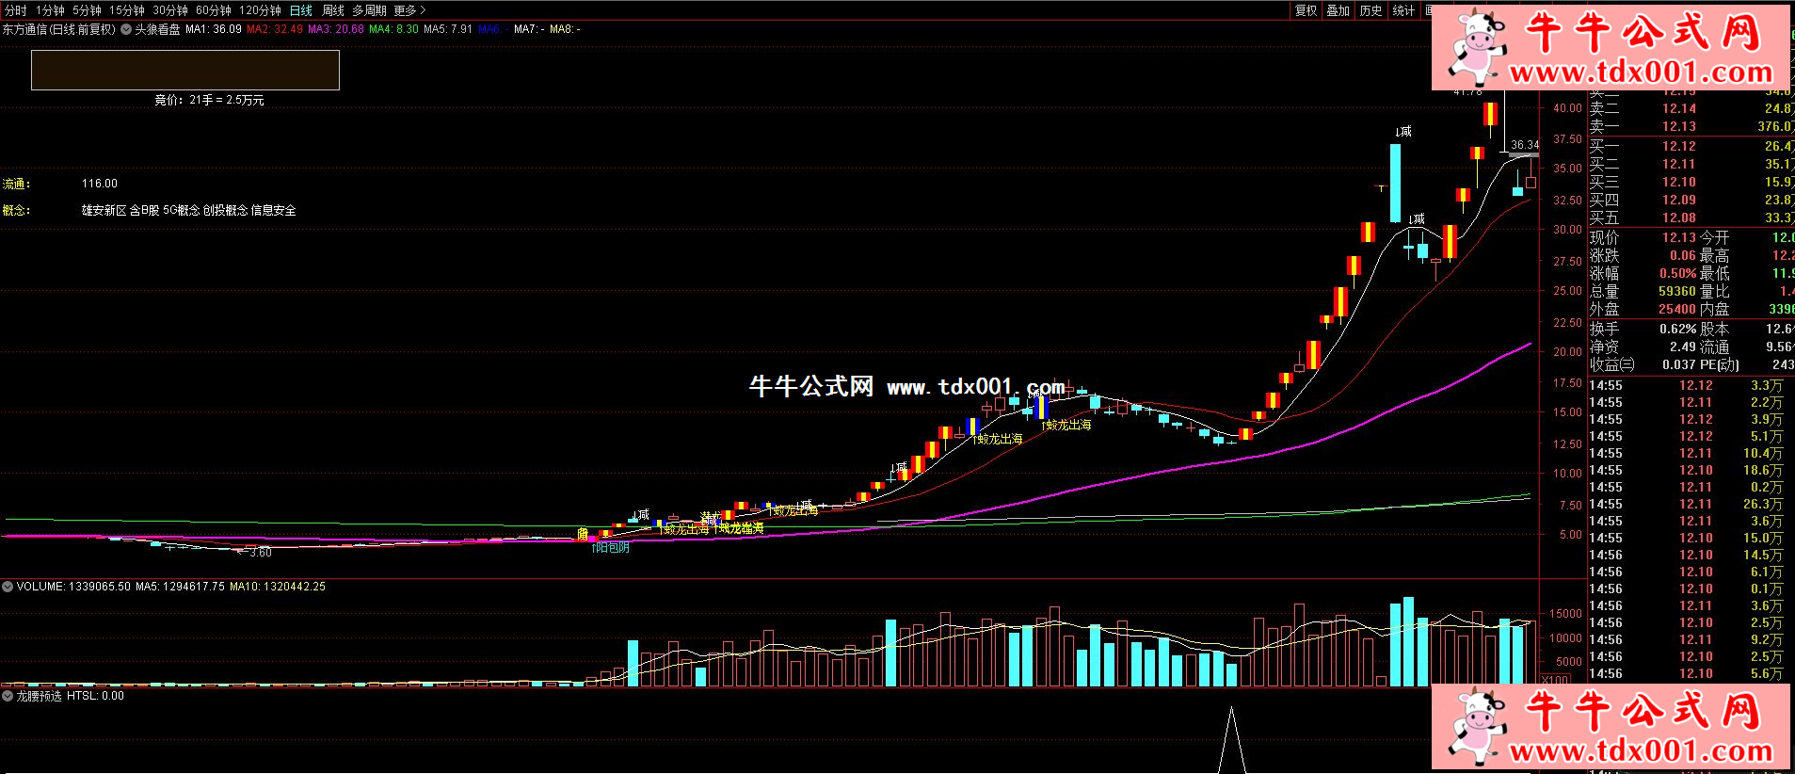Click the 18.6万 trade volume entry
This screenshot has width=1795, height=774.
pos(1762,470)
